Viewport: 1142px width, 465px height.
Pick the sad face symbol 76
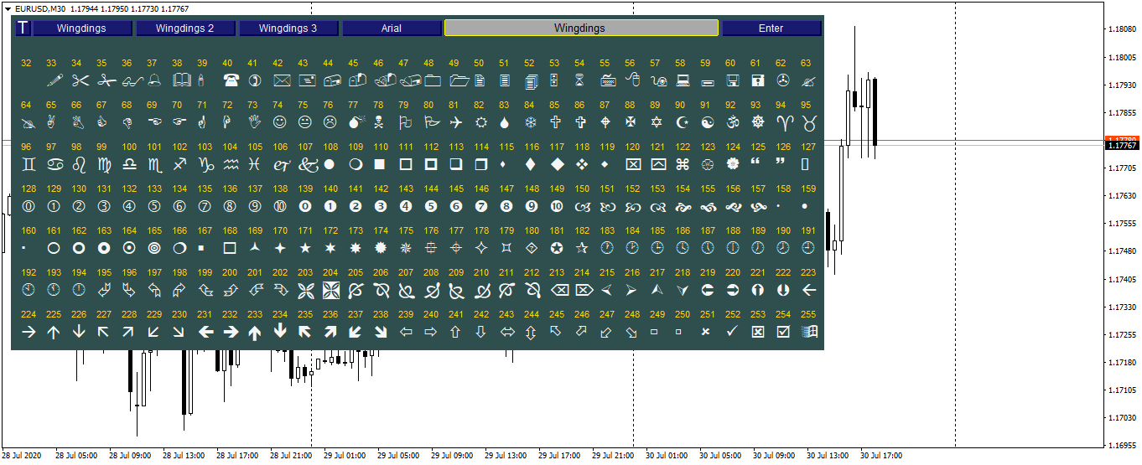(330, 122)
